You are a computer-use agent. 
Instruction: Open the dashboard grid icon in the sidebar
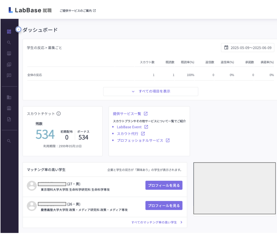[9, 31]
